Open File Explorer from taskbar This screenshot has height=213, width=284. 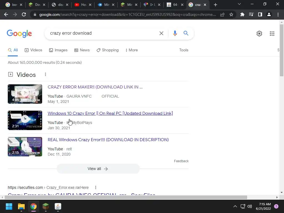click(x=21, y=206)
